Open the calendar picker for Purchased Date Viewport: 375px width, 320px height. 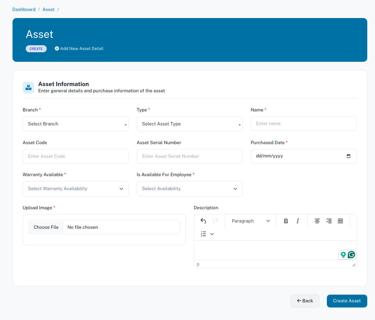coord(349,156)
